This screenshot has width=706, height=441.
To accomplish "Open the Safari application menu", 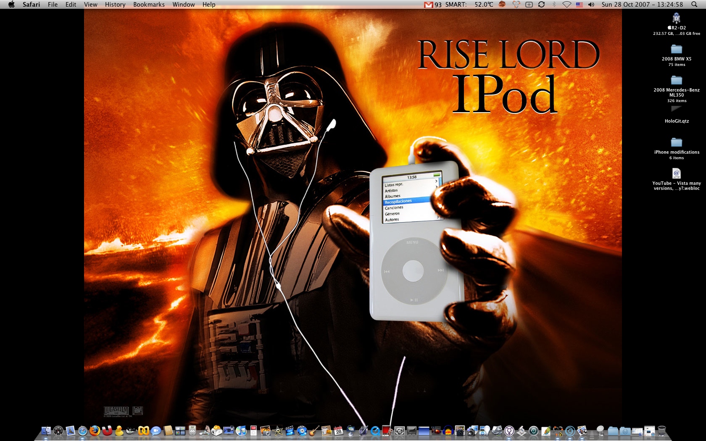I will (31, 5).
